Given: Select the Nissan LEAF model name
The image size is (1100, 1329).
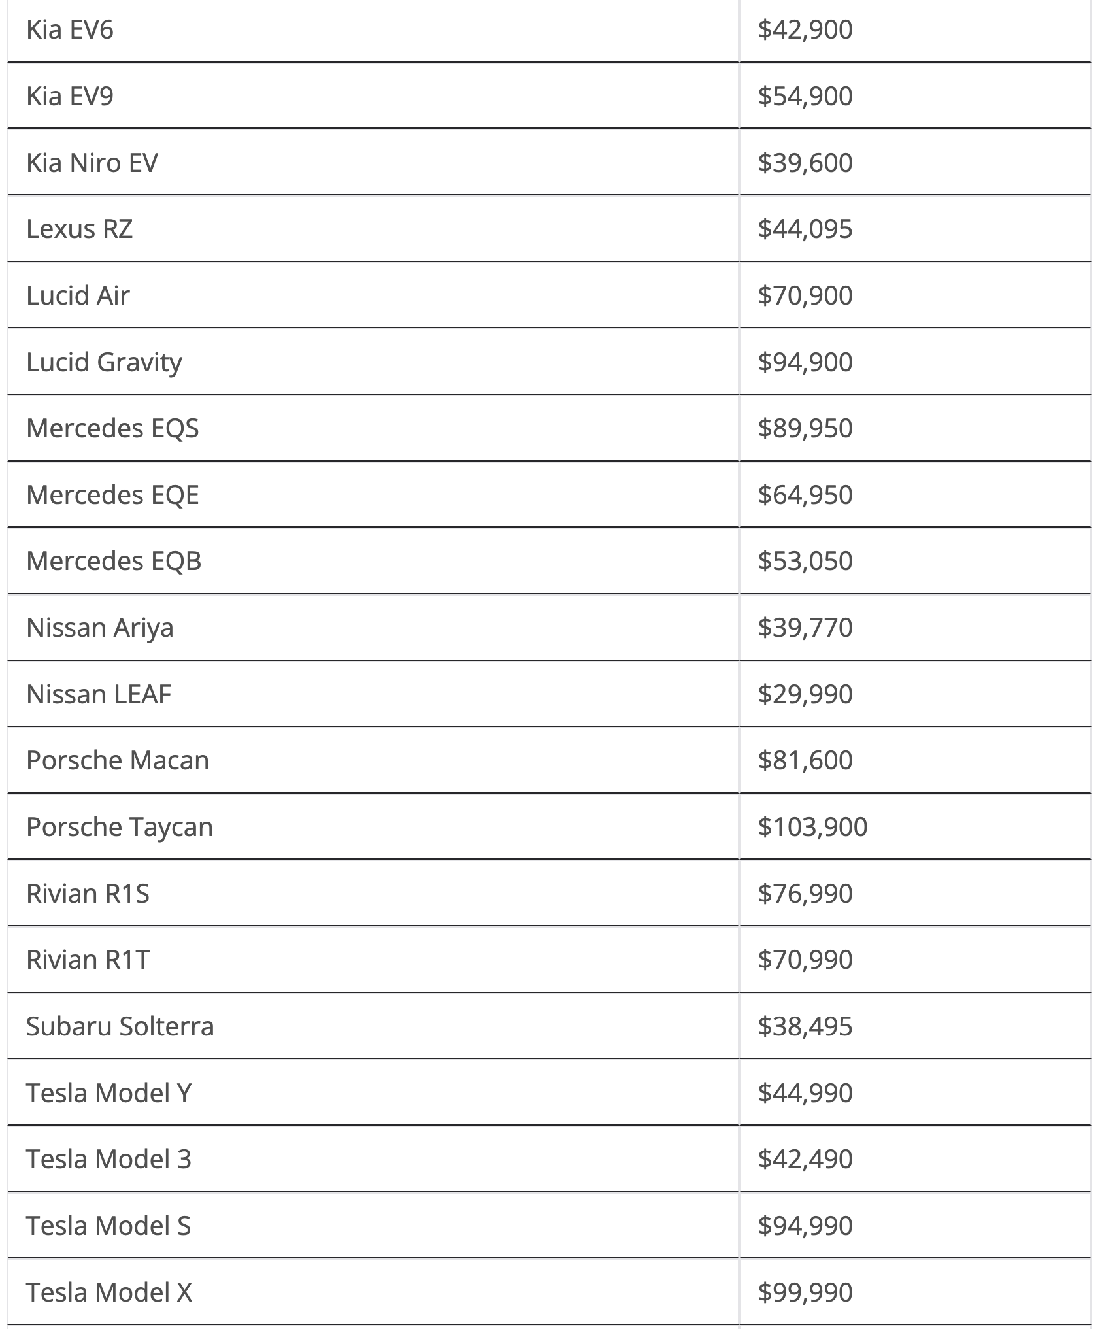Looking at the screenshot, I should (x=99, y=694).
